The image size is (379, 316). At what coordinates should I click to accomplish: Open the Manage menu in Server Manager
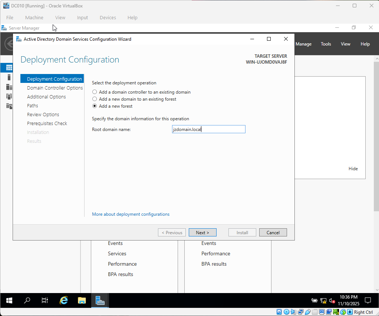(303, 44)
